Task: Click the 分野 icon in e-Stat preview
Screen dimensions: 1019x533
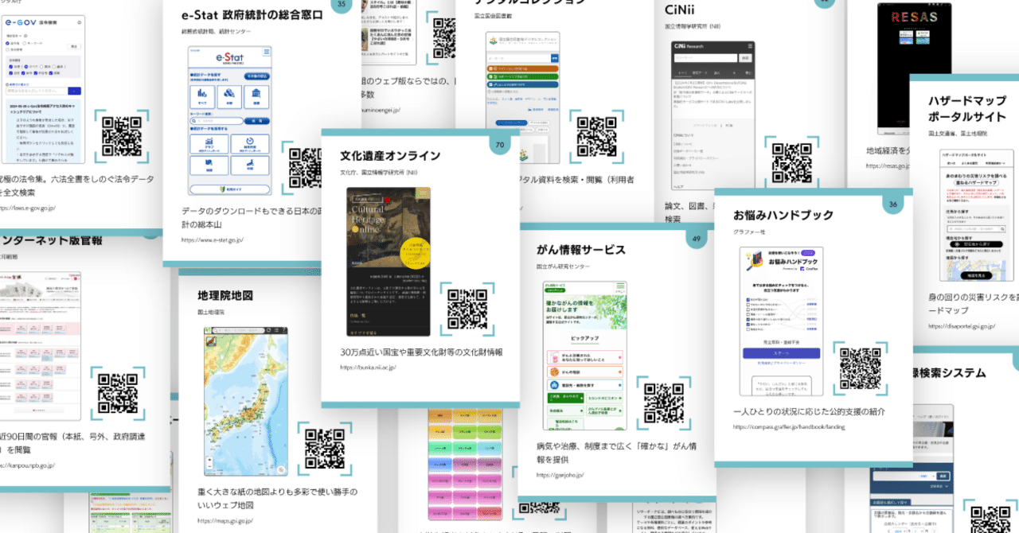Action: [x=229, y=93]
